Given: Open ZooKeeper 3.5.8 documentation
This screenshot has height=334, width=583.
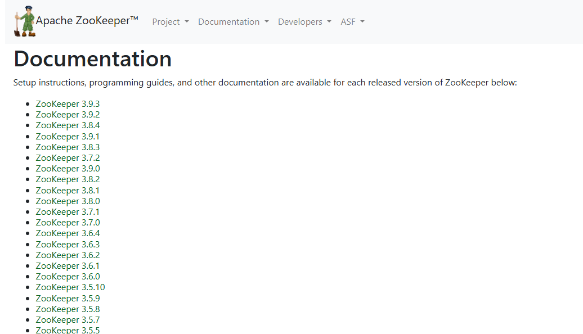Looking at the screenshot, I should coord(68,309).
